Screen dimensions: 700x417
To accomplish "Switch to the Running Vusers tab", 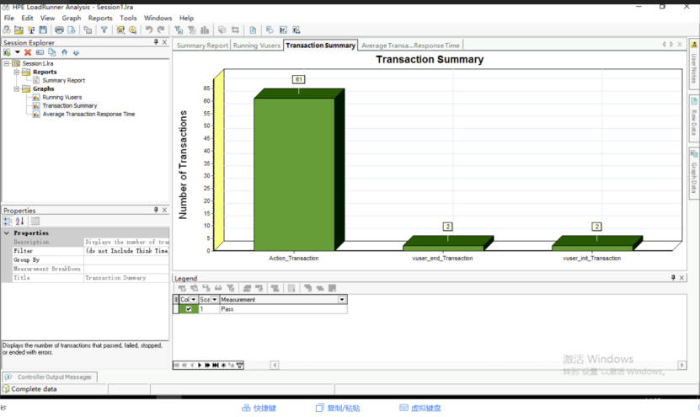I will pos(257,45).
